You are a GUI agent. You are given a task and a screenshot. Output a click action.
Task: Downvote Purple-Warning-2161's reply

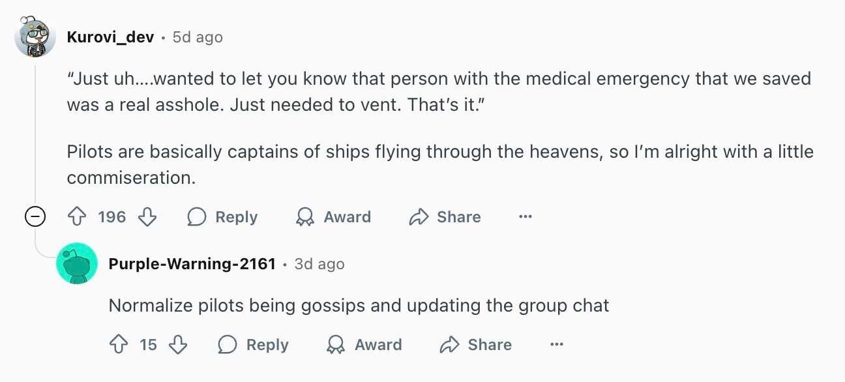coord(178,345)
